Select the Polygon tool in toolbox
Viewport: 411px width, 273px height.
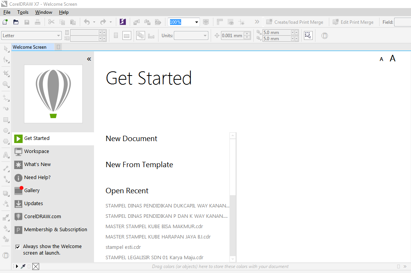[6, 141]
